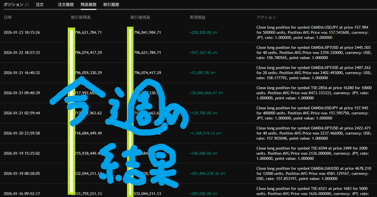Click the +547,367.42 JPY profit value
Screen dimensions: 377x197
pos(204,53)
